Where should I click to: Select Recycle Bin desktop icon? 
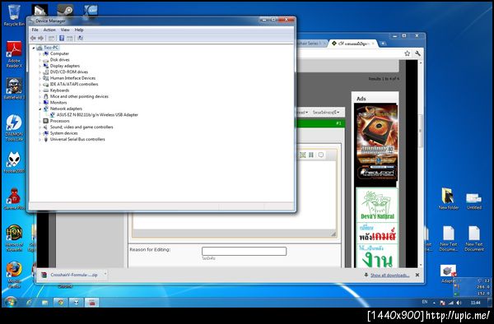(x=14, y=15)
